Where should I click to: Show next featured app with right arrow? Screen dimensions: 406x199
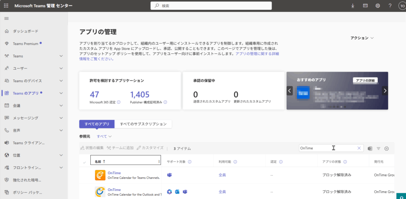tap(384, 91)
